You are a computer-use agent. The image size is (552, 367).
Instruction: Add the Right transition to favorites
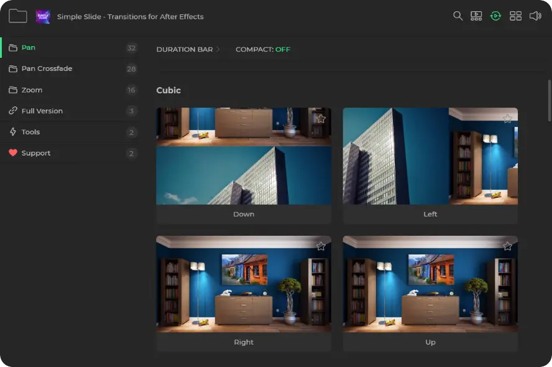click(x=321, y=246)
